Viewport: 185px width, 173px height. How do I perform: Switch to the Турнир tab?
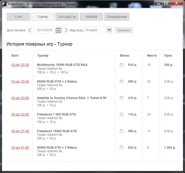43,17
